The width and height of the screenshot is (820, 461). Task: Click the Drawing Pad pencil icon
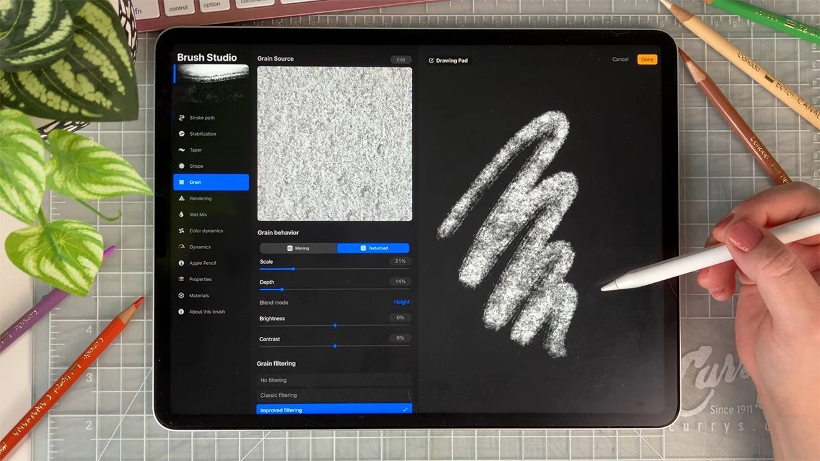point(431,60)
